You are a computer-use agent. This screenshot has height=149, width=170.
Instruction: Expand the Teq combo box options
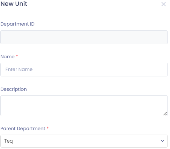click(84, 141)
